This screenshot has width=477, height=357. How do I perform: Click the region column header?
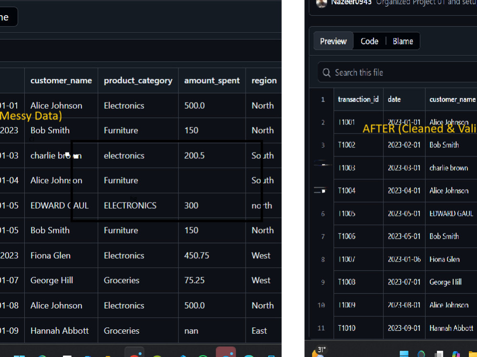click(x=264, y=81)
